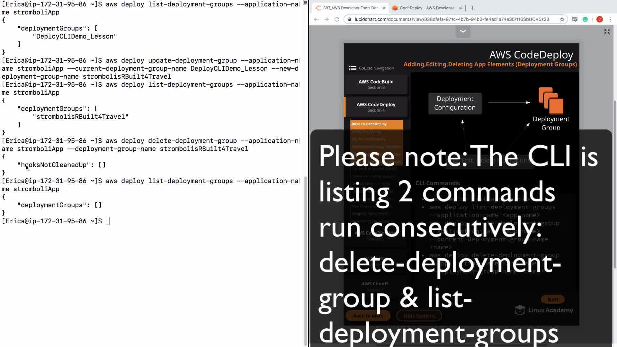Image resolution: width=617 pixels, height=347 pixels.
Task: Expand the AWS CodeDeploy Section 4 item
Action: pos(376,107)
